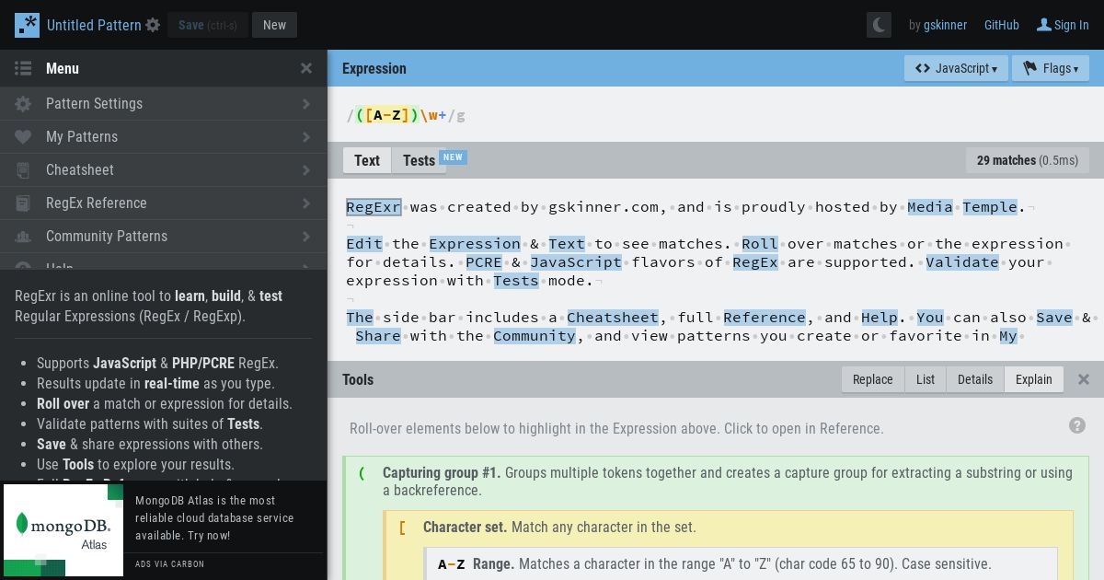Click the highlighted match Validate in text
The image size is (1104, 580).
(962, 262)
